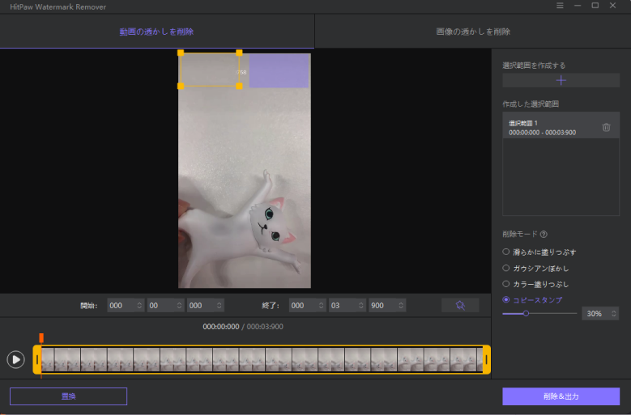Switch to 画像の透かしを削除 tab
This screenshot has height=415, width=631.
tap(472, 32)
